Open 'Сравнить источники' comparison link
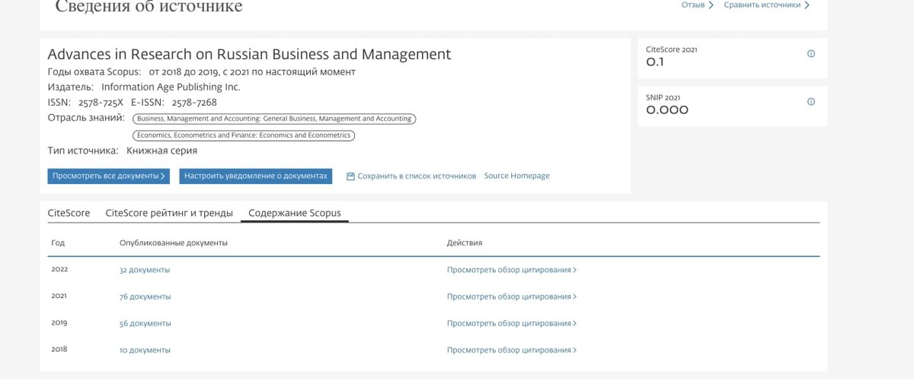 766,5
